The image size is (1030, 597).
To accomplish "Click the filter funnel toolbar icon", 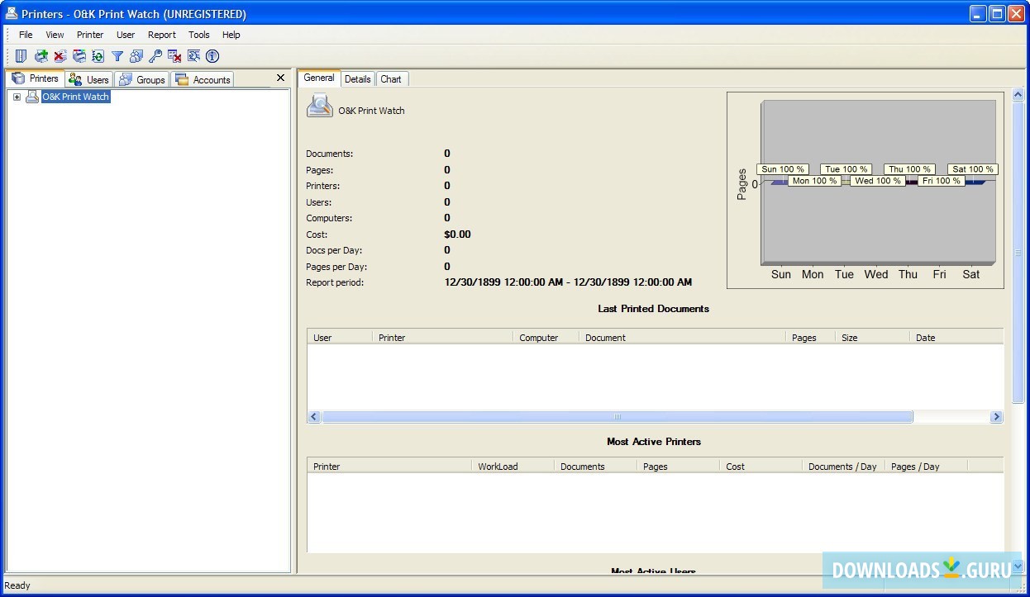I will [x=117, y=56].
